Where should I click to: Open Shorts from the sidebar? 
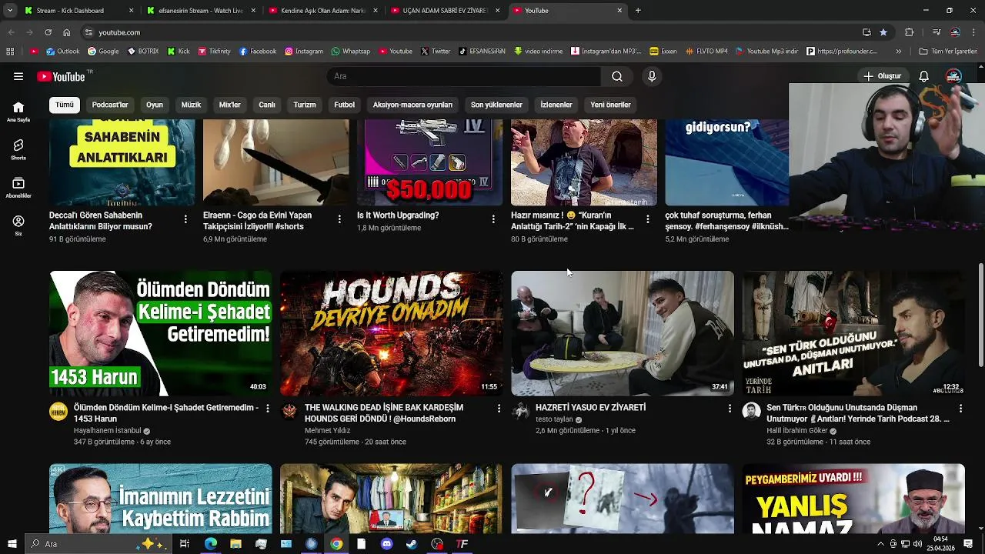click(18, 149)
